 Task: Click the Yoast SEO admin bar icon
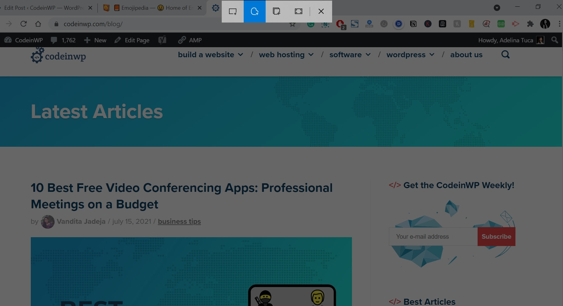tap(162, 40)
